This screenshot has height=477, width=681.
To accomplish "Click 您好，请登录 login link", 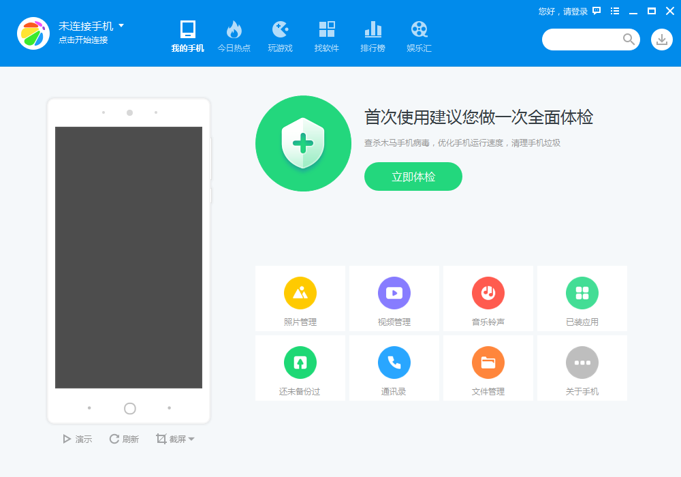I will pyautogui.click(x=563, y=12).
